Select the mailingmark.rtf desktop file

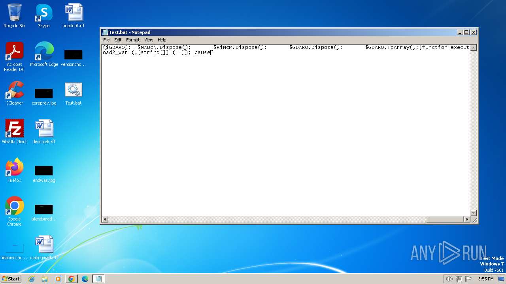[x=44, y=248]
